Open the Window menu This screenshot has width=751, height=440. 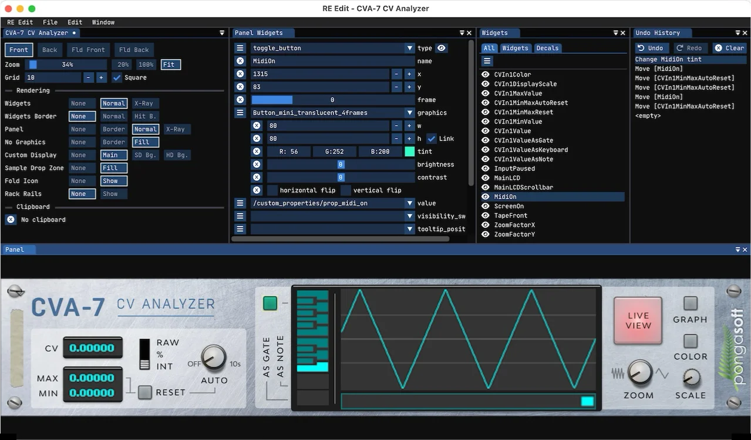pos(103,22)
